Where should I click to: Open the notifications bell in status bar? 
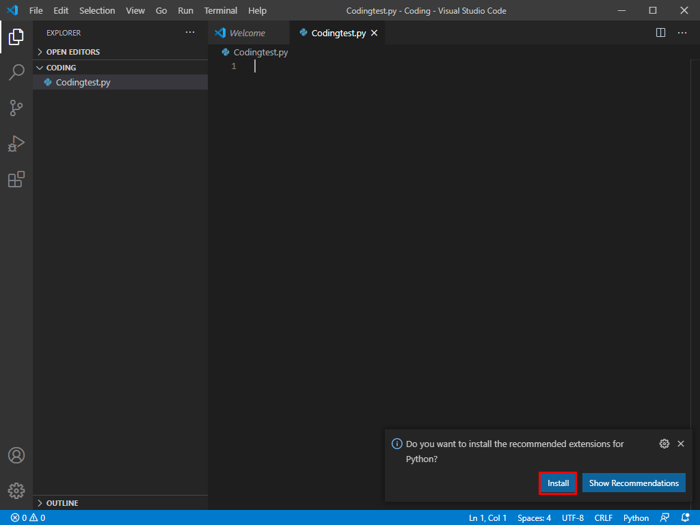pyautogui.click(x=686, y=518)
